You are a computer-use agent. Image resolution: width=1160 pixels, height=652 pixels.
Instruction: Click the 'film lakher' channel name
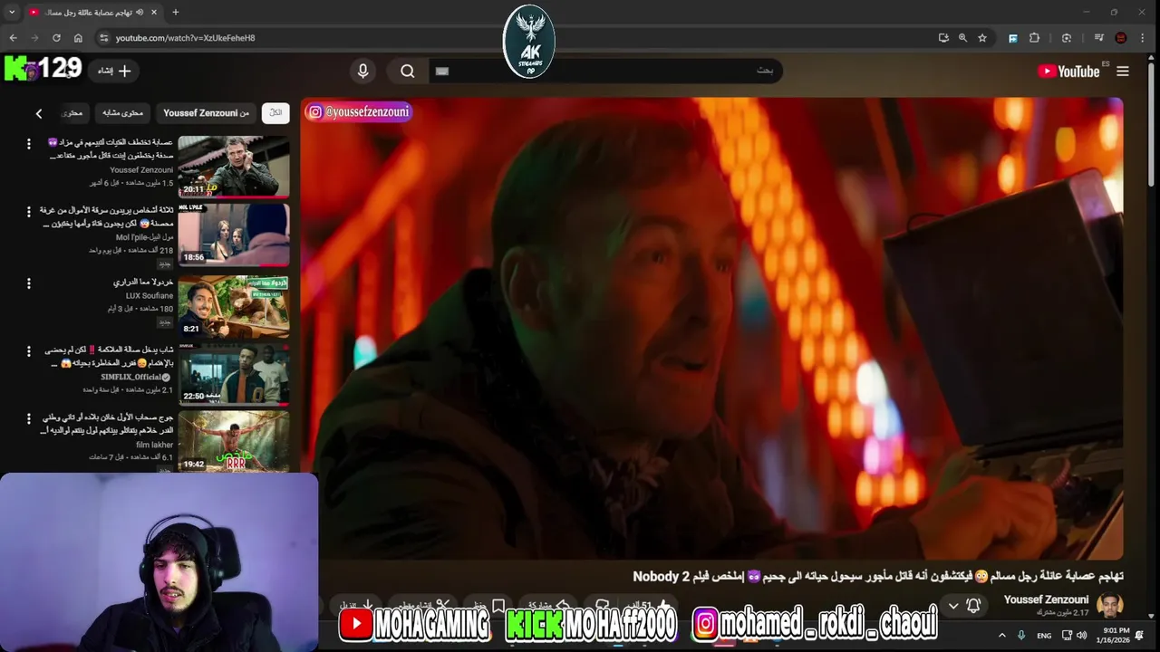point(154,445)
